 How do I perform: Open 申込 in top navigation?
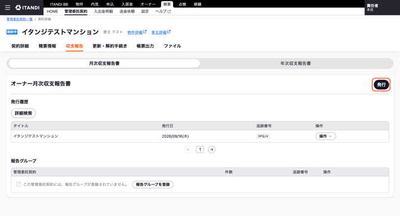[110, 4]
